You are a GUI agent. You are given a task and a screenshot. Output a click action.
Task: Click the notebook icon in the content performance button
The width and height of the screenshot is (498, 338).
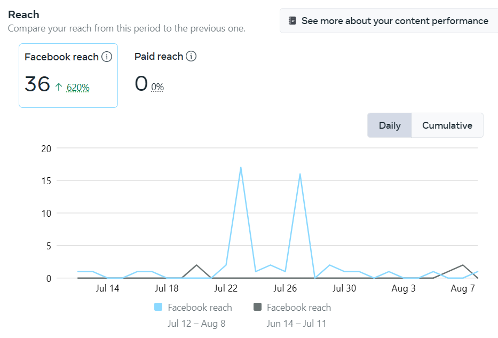pos(292,21)
